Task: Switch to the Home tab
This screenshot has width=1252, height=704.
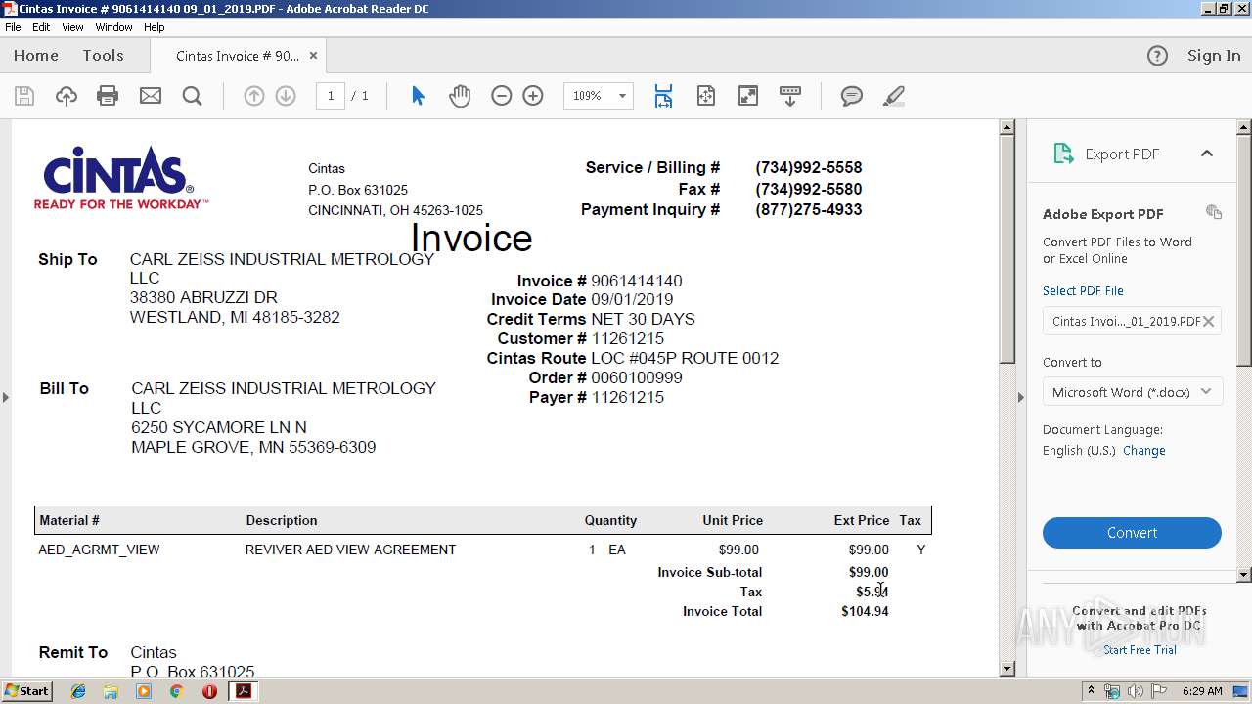Action: click(x=36, y=56)
